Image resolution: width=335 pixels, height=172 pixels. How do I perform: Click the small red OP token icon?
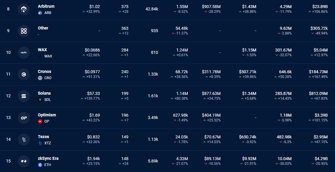pos(40,121)
